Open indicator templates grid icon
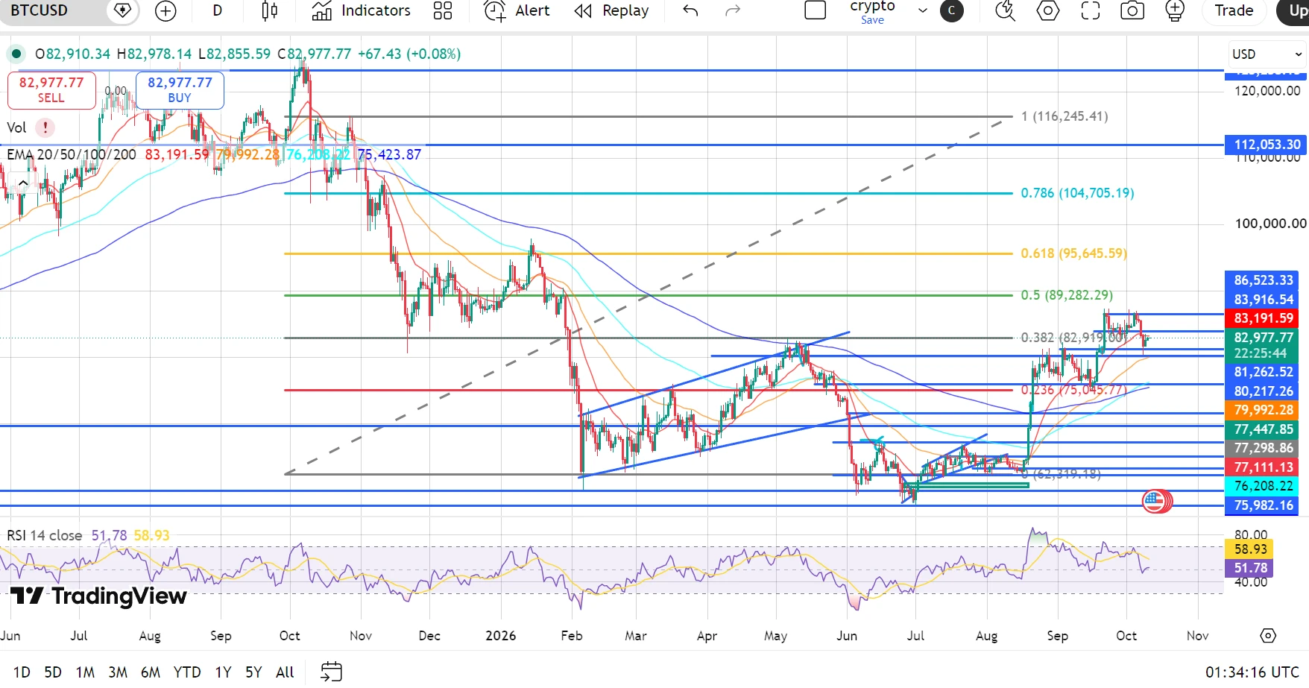Viewport: 1309px width, 688px height. (443, 10)
